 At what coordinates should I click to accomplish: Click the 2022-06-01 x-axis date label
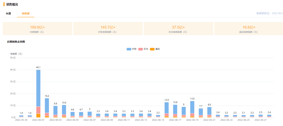38,120
